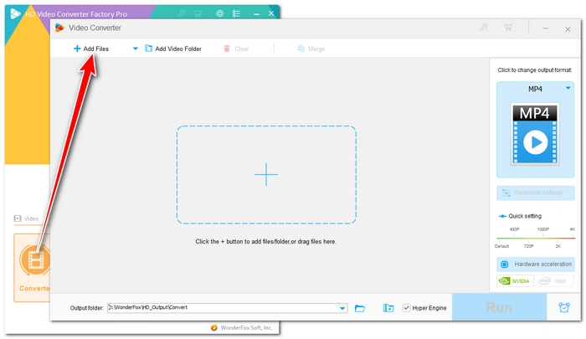This screenshot has width=586, height=339.
Task: Click the MP4 format thumbnail image
Action: 535,134
